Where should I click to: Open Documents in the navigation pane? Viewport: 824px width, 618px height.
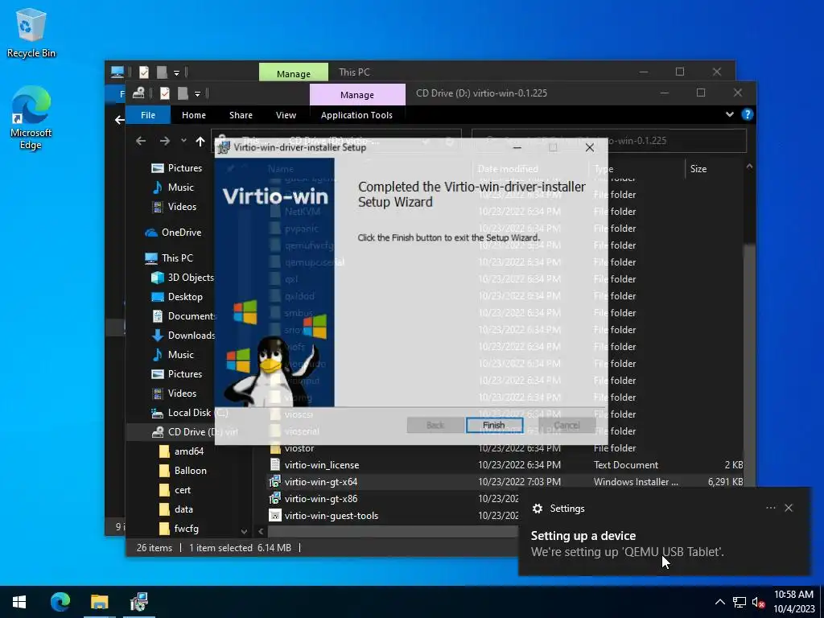point(183,316)
